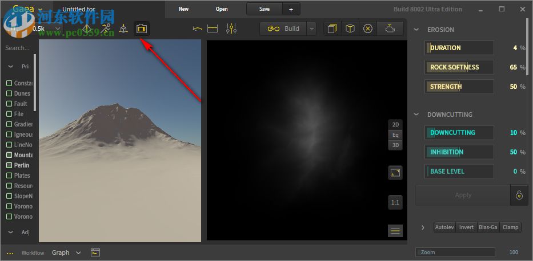Open the 0.5k resolution dropdown

pyautogui.click(x=46, y=29)
